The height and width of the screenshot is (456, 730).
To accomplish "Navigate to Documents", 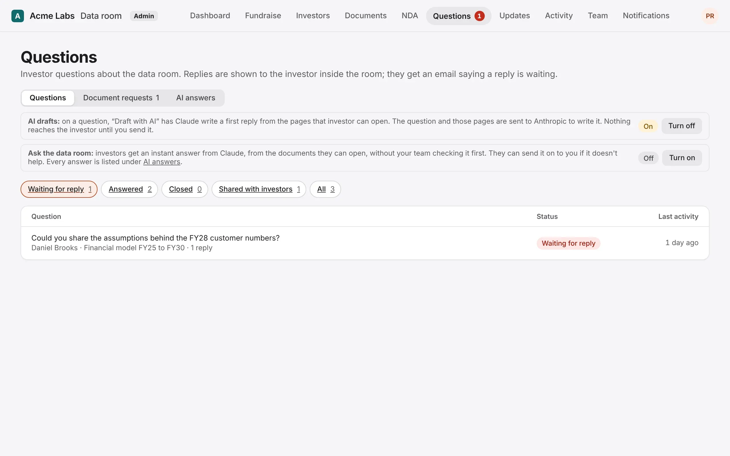I will coord(366,16).
